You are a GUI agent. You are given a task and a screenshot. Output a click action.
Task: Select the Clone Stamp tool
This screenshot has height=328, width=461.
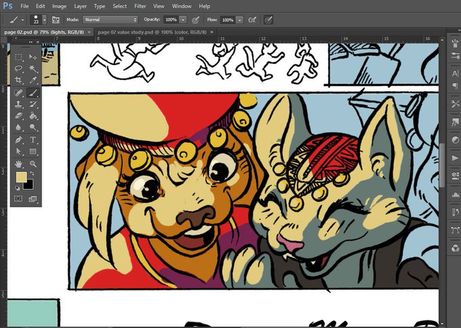18,104
